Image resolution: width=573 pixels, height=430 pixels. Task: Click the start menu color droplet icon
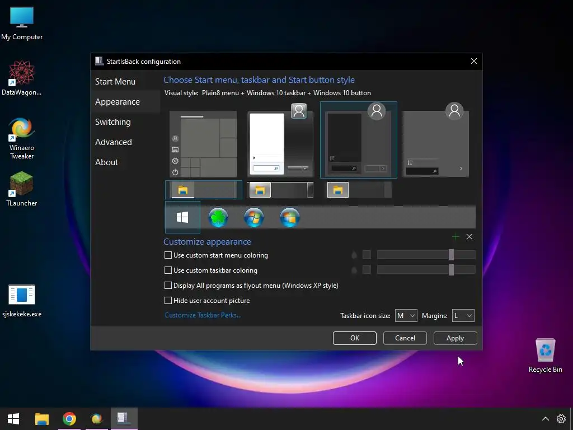click(354, 255)
